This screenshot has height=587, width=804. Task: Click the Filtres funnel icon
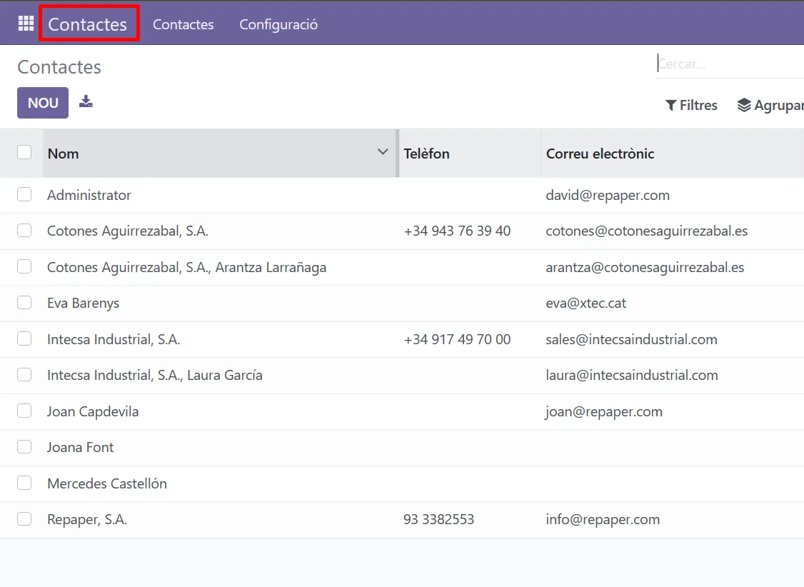[x=670, y=106]
